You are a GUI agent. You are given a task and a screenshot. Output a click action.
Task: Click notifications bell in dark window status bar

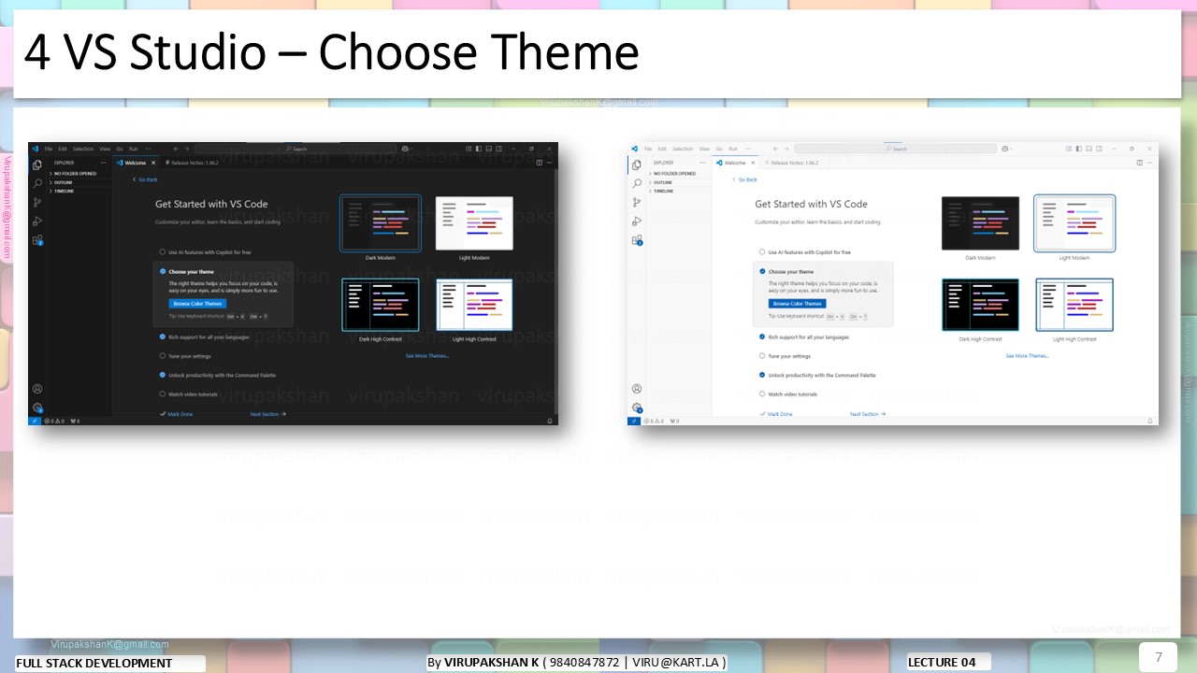[550, 421]
